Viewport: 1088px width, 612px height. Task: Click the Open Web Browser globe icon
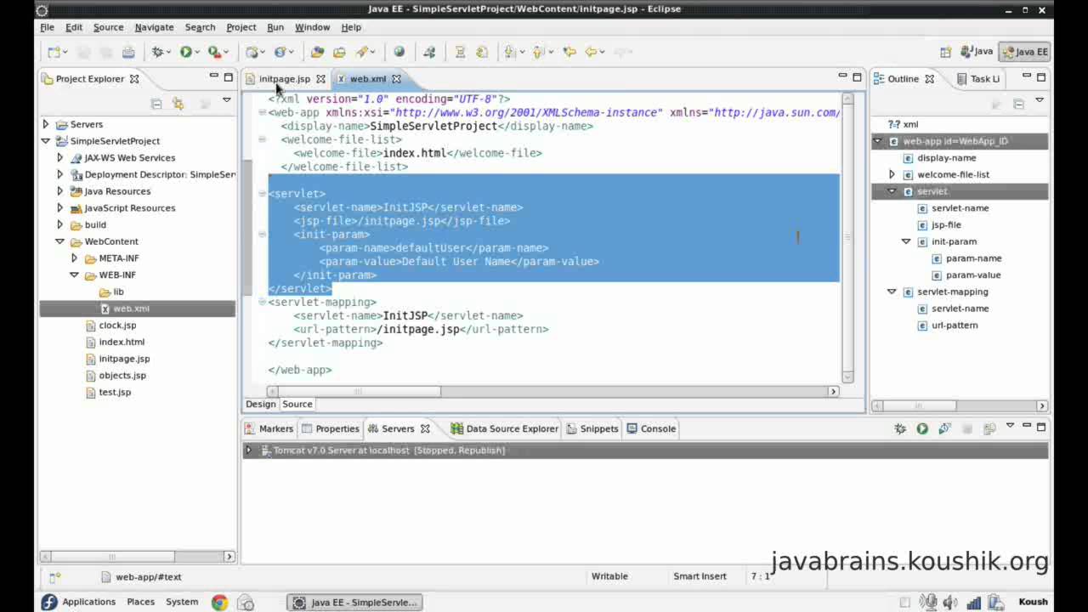point(399,52)
